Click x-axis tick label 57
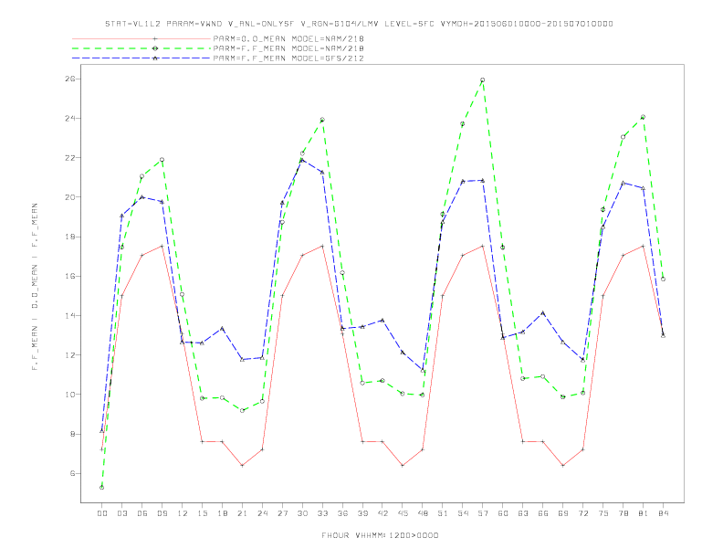The width and height of the screenshot is (723, 559). coord(483,513)
